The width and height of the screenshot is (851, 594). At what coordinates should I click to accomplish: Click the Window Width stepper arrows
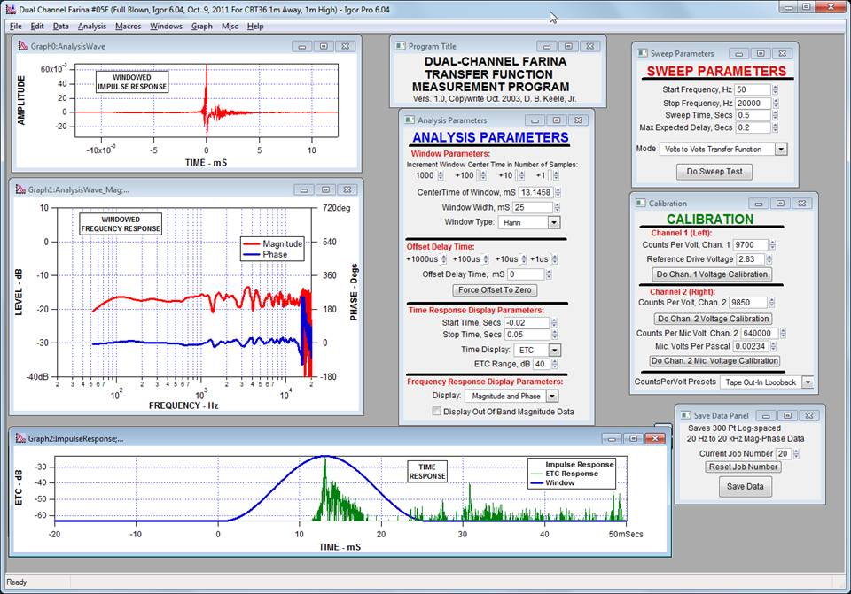pyautogui.click(x=557, y=207)
